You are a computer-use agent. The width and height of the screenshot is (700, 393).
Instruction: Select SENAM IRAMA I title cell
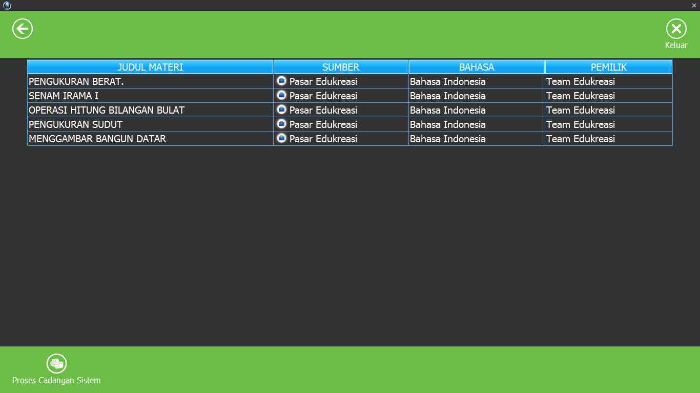(x=150, y=96)
